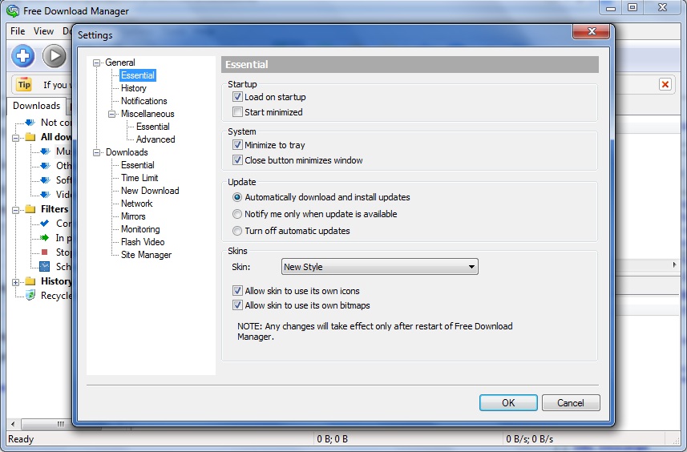The image size is (687, 452).
Task: Close the Settings dialog
Action: pos(591,31)
